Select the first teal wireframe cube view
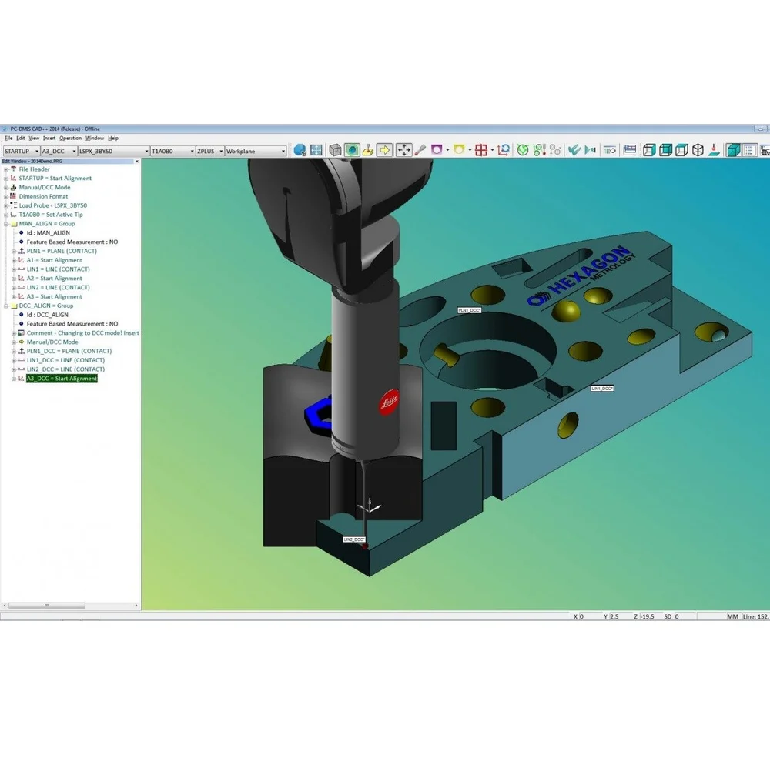 (649, 150)
